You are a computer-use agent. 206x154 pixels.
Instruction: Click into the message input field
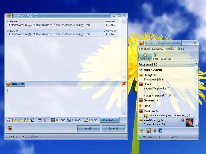click(64, 102)
